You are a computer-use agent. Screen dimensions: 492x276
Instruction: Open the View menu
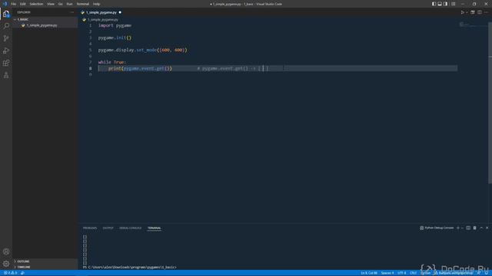51,4
